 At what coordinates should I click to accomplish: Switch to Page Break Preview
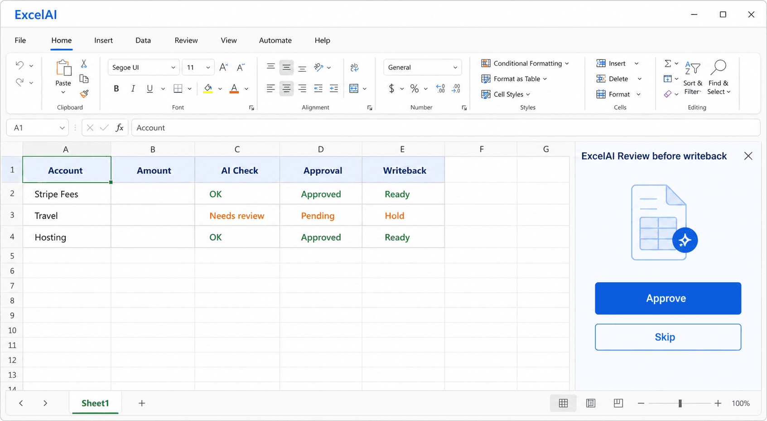[x=618, y=403]
